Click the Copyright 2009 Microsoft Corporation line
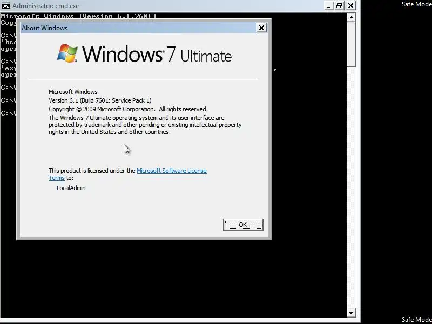Viewport: 432px width, 324px height. click(128, 109)
